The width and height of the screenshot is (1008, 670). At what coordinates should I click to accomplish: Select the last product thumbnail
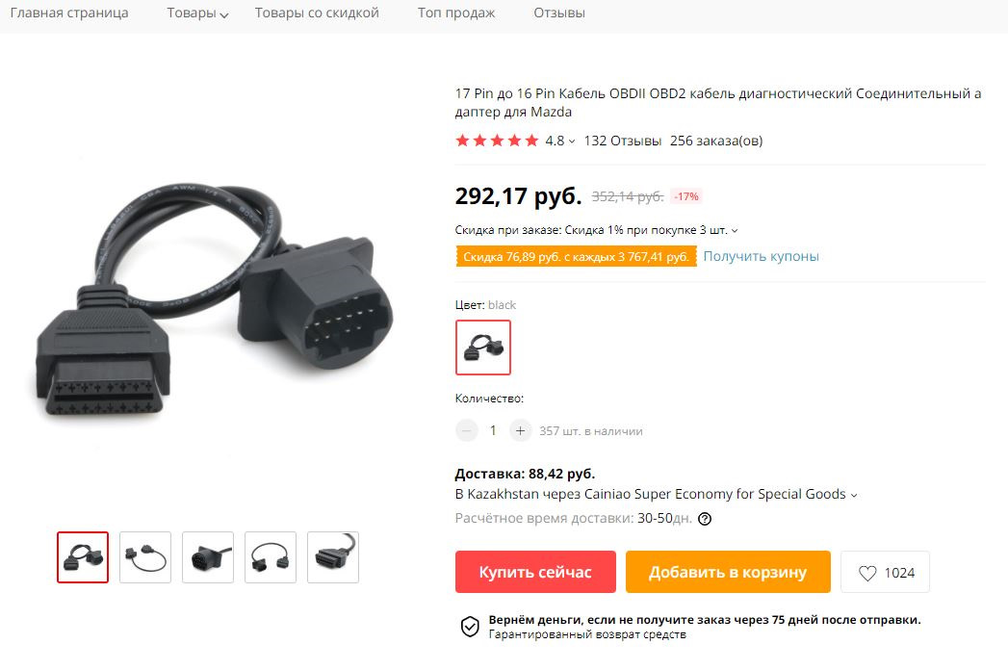coord(333,557)
